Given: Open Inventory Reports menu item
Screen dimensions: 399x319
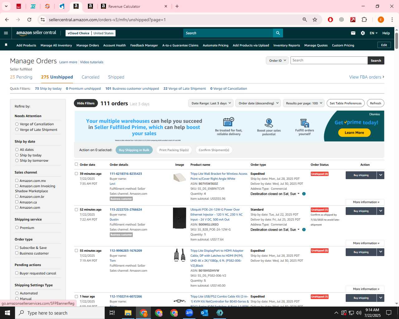Looking at the screenshot, I should [286, 45].
